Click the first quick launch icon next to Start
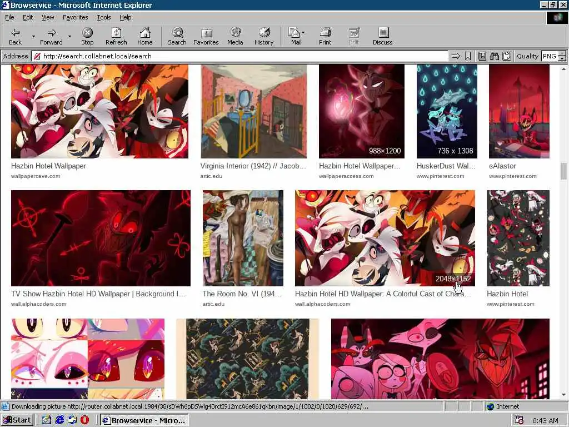 pyautogui.click(x=47, y=420)
